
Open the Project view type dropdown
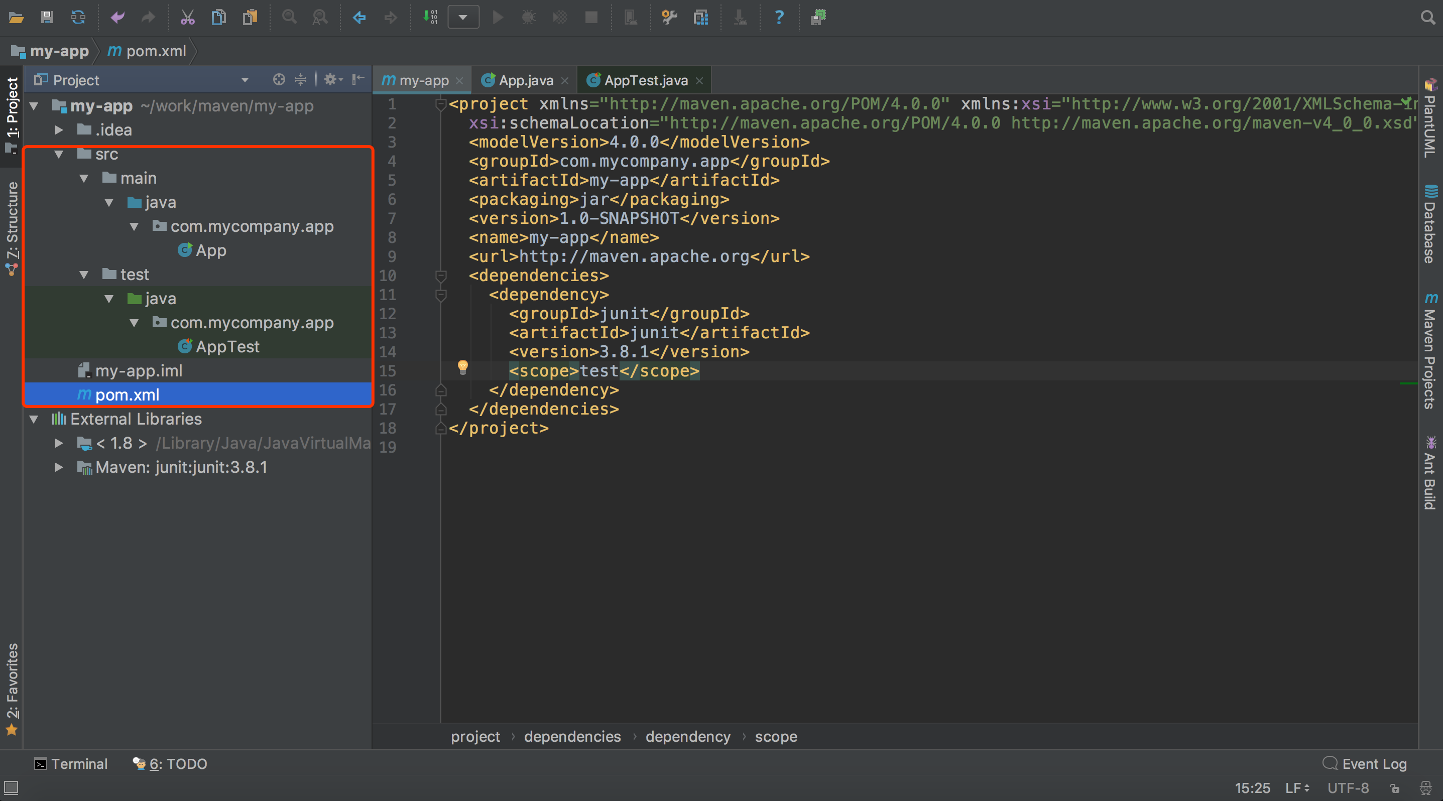245,80
